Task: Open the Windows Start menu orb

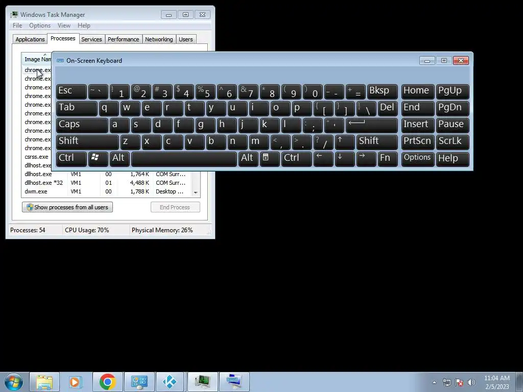Action: coord(14,382)
